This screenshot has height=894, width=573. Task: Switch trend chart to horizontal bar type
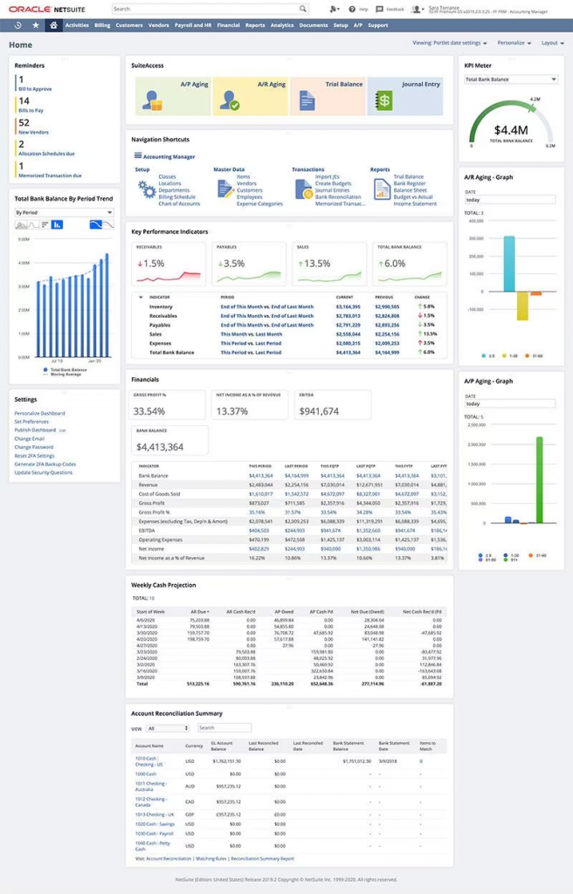pyautogui.click(x=45, y=224)
